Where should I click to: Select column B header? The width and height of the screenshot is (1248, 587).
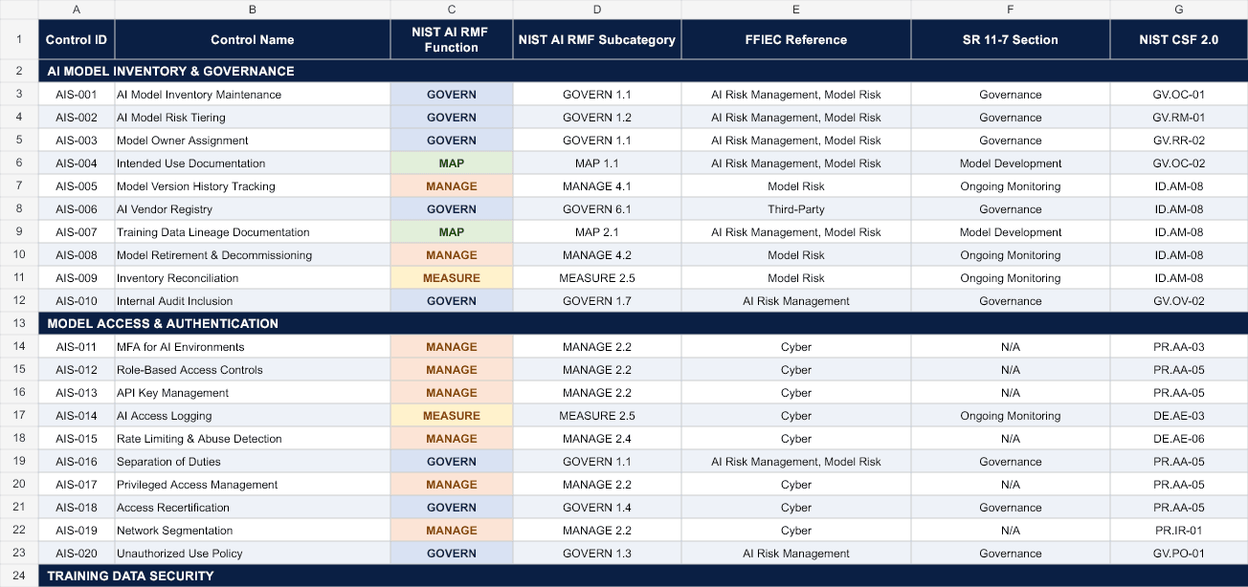[x=253, y=10]
